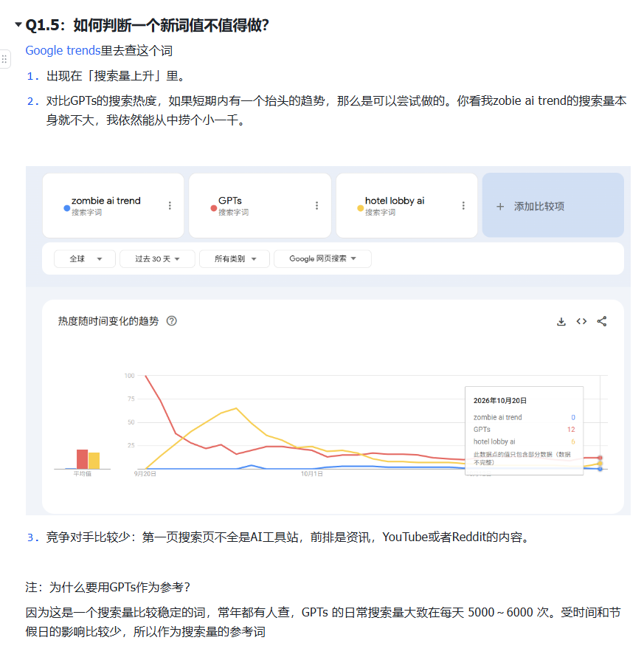Click the 添加比较项 add comparison button
Screen dimensions: 644x660
coord(553,205)
